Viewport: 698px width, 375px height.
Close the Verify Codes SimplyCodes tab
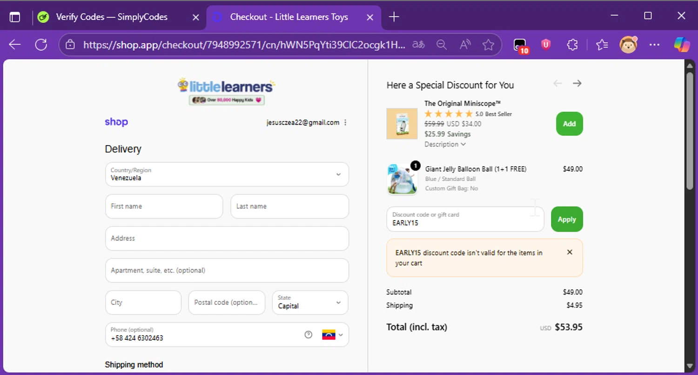tap(196, 17)
